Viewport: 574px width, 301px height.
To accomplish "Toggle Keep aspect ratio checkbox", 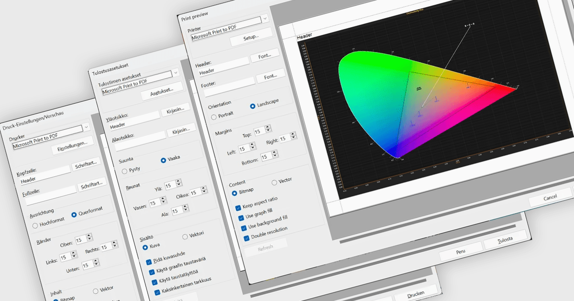I will pos(238,208).
